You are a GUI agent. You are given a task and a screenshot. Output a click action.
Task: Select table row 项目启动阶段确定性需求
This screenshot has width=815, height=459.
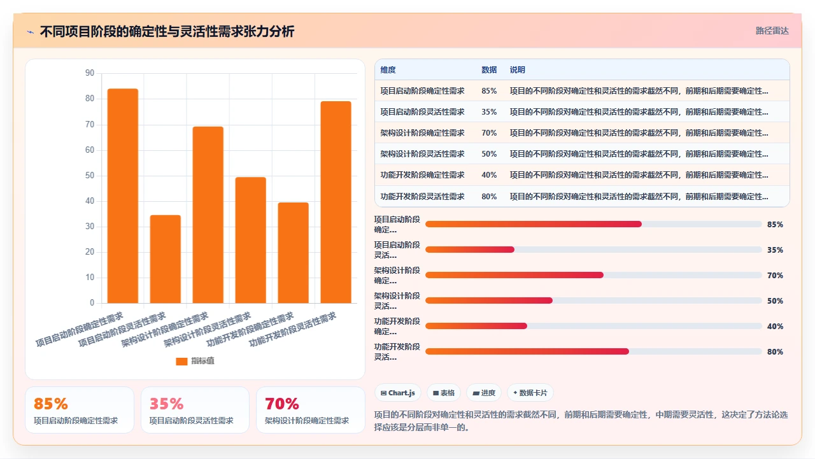582,91
